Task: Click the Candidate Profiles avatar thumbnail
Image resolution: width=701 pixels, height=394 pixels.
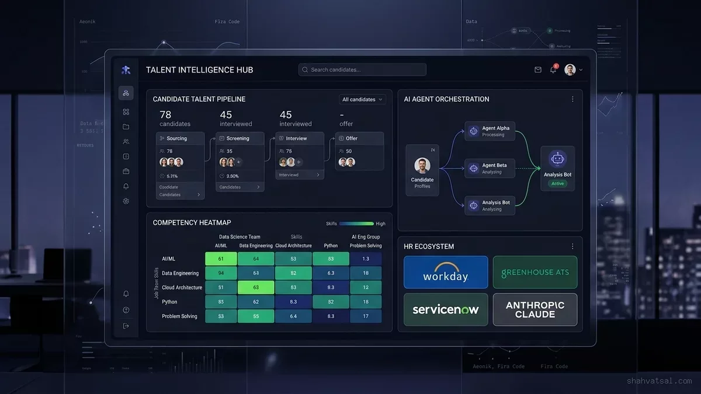Action: point(422,166)
